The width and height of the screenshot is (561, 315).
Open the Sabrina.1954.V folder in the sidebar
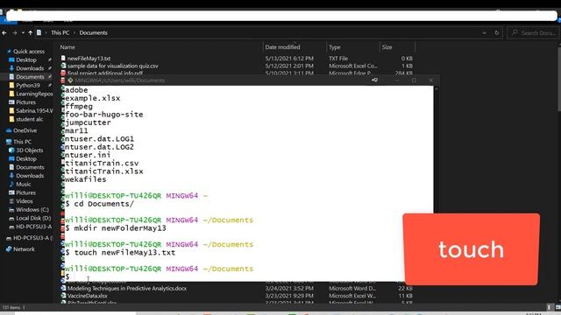click(34, 111)
